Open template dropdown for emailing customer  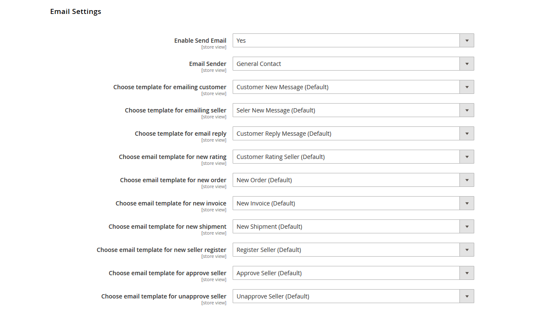pyautogui.click(x=353, y=87)
